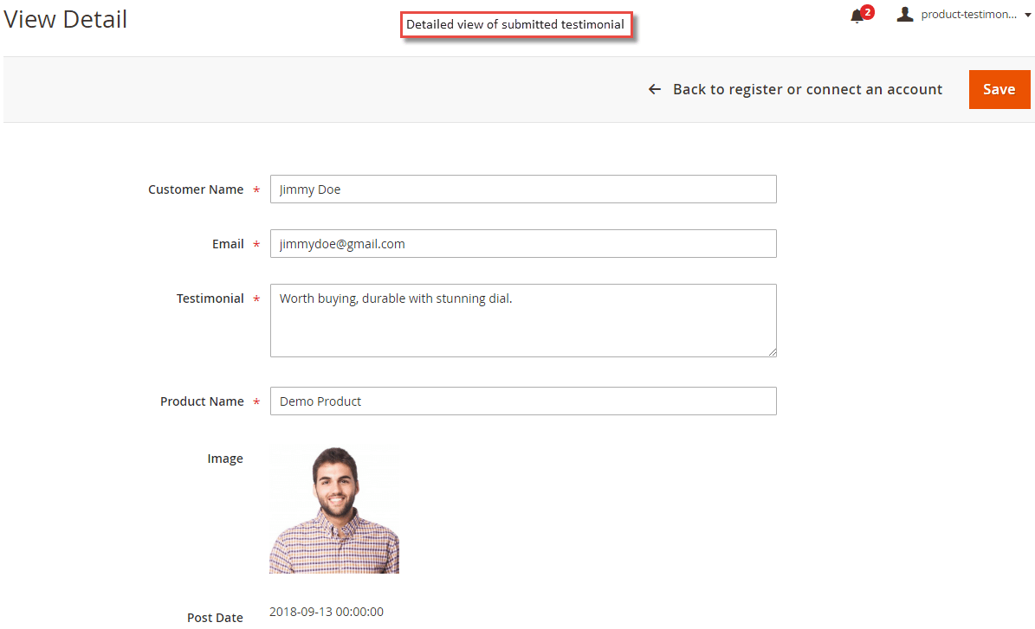Click the Email field label
Viewport: 1035px width, 629px height.
228,244
